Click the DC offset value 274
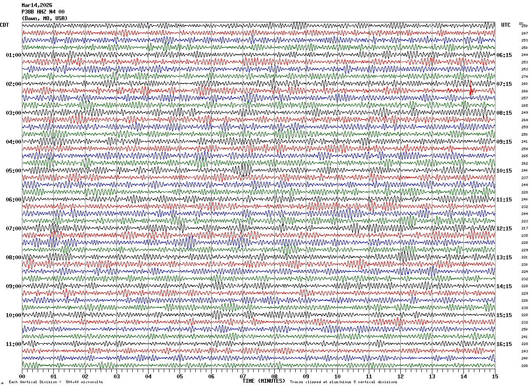Viewport: 530px width, 388px height. (x=524, y=77)
